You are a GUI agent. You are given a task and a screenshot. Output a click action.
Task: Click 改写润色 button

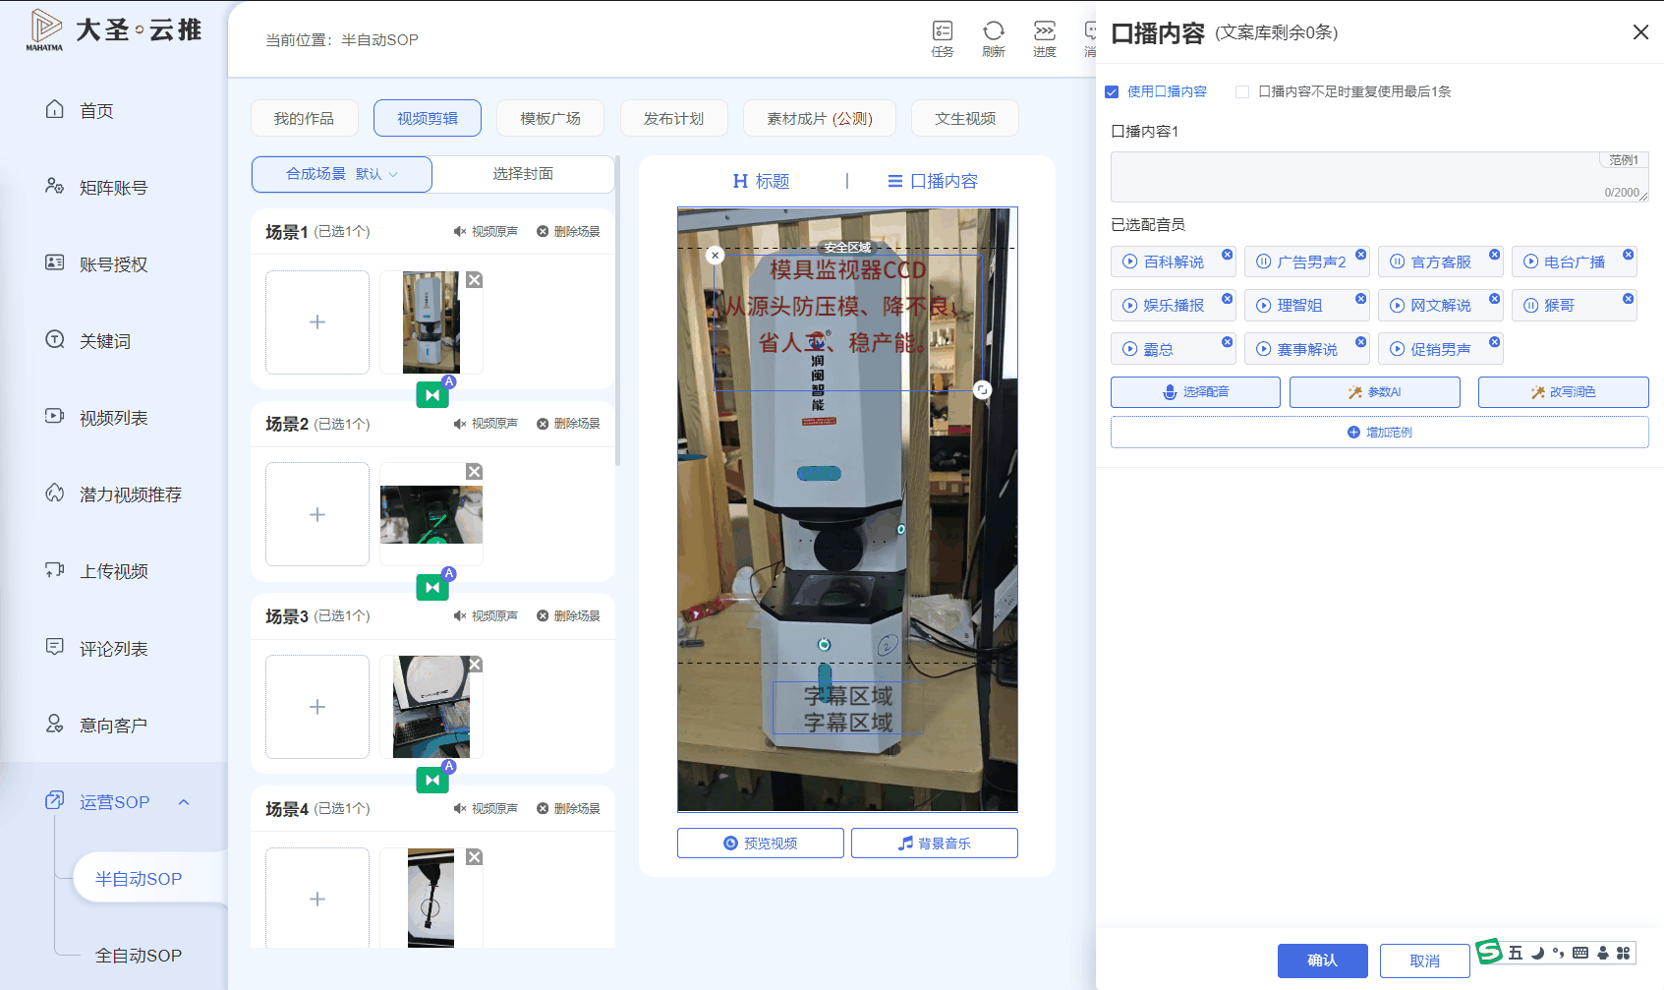pyautogui.click(x=1564, y=392)
